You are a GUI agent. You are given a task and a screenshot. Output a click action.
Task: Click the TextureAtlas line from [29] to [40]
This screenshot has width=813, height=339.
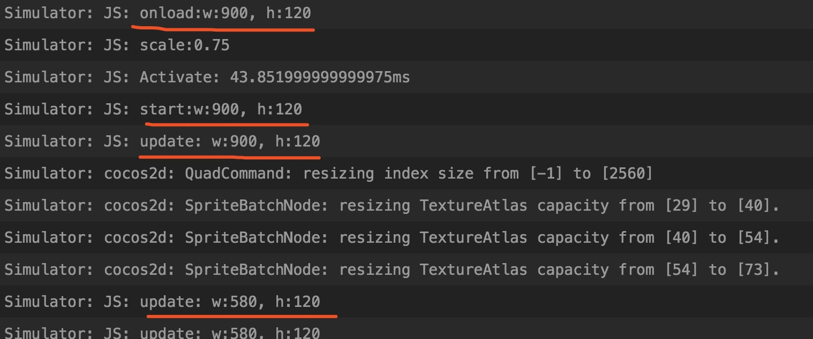tap(482, 206)
